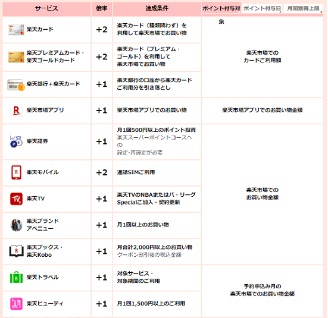Click 月1回500円以上のポイント投資 condition
Screen dimensions: 328x318
[x=156, y=130]
